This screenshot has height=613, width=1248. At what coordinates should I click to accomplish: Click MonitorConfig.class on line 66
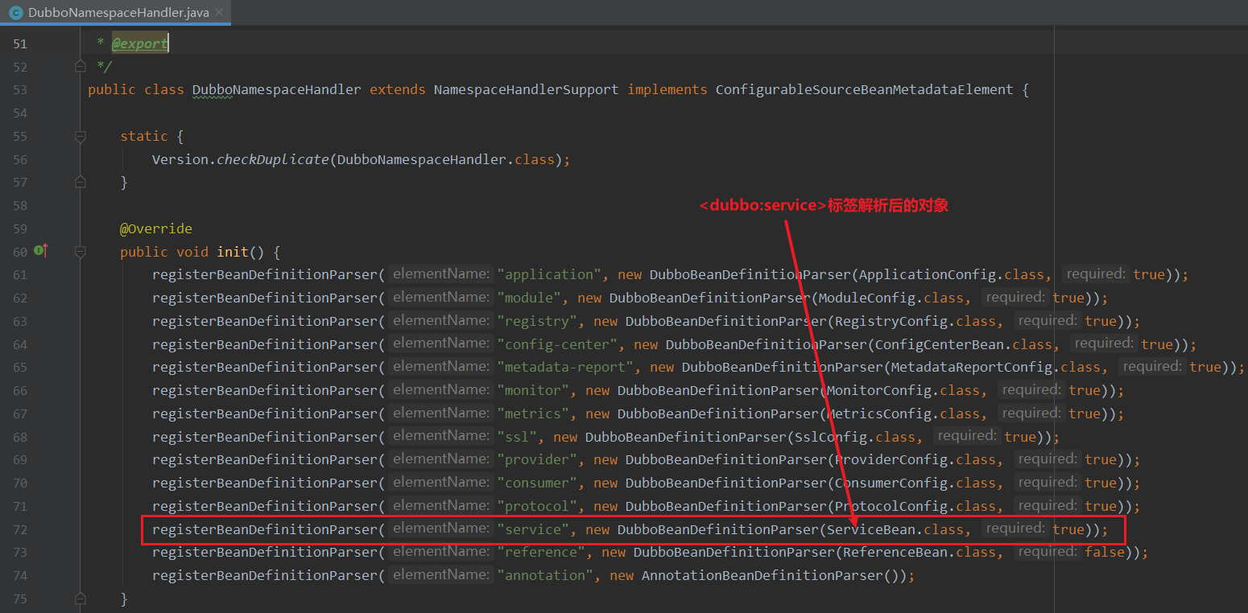[x=903, y=390]
